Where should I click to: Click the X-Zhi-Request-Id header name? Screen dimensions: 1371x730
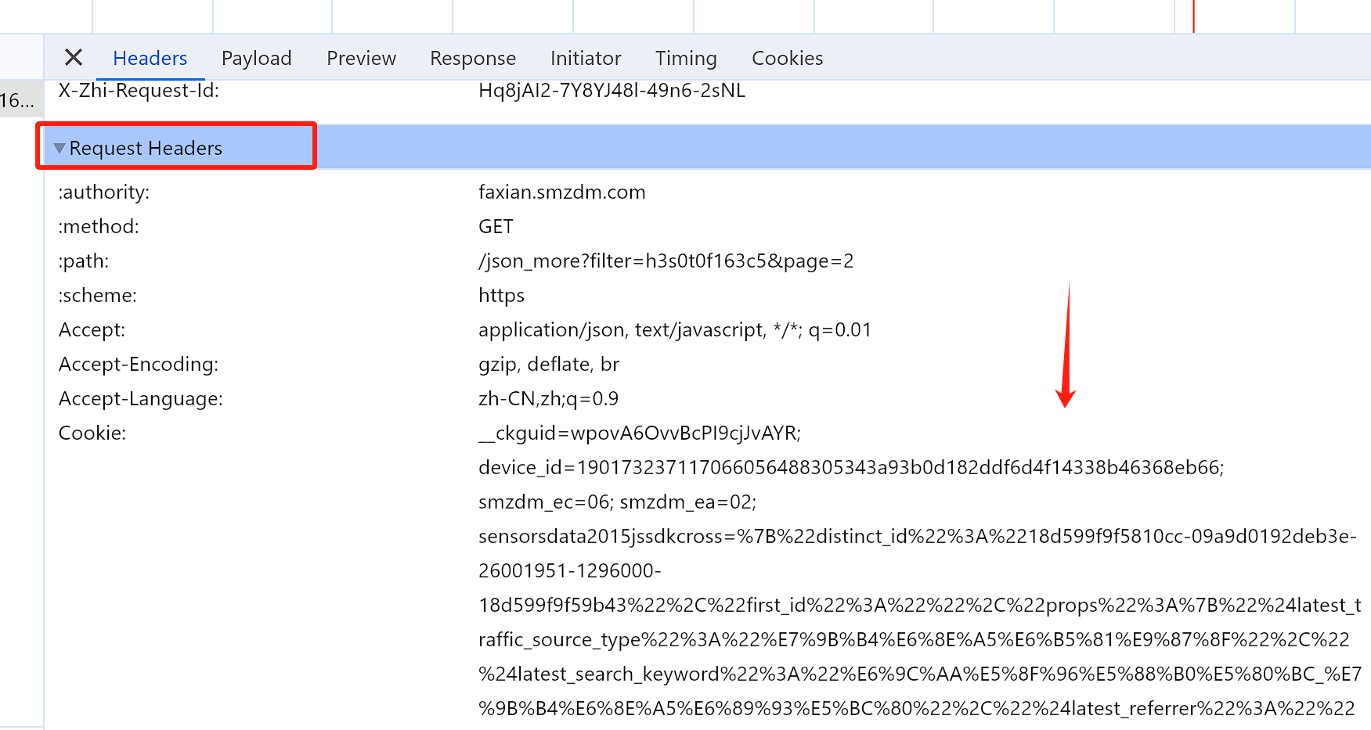[139, 91]
